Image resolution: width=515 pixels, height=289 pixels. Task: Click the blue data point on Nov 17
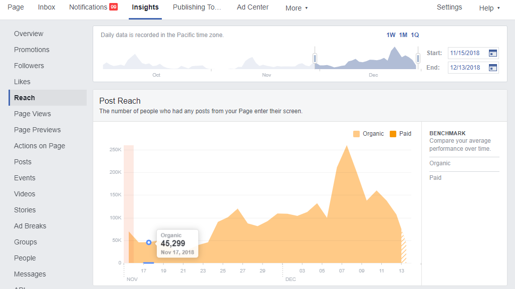[x=149, y=242]
